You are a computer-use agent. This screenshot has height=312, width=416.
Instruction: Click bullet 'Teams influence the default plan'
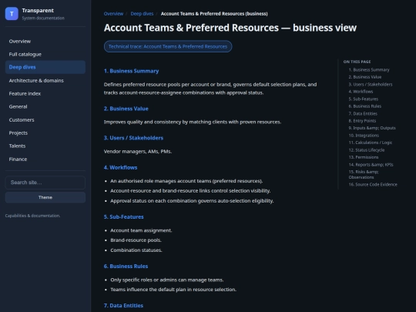(x=173, y=290)
